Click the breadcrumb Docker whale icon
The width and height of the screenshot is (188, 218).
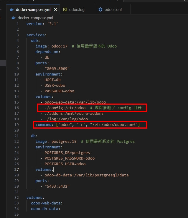[13, 18]
